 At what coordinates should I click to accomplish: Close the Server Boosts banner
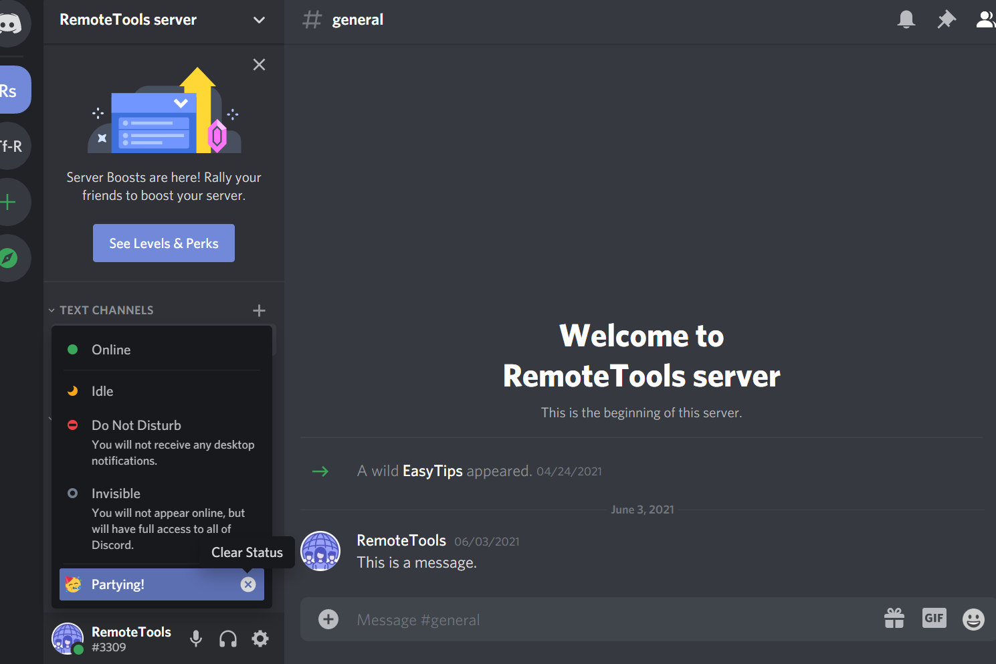(x=259, y=64)
